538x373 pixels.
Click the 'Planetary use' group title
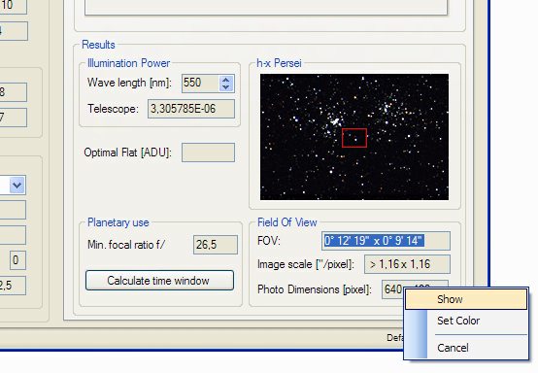(x=118, y=222)
